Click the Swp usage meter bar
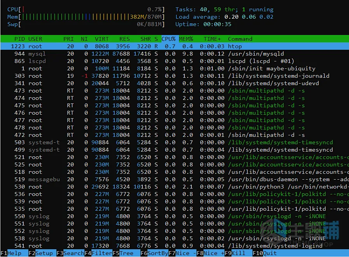Image resolution: width=349 pixels, height=257 pixels. (x=86, y=24)
